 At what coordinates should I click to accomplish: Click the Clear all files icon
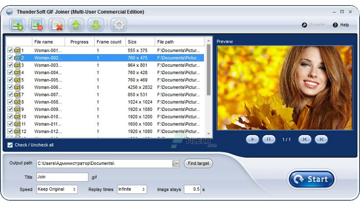click(x=56, y=25)
